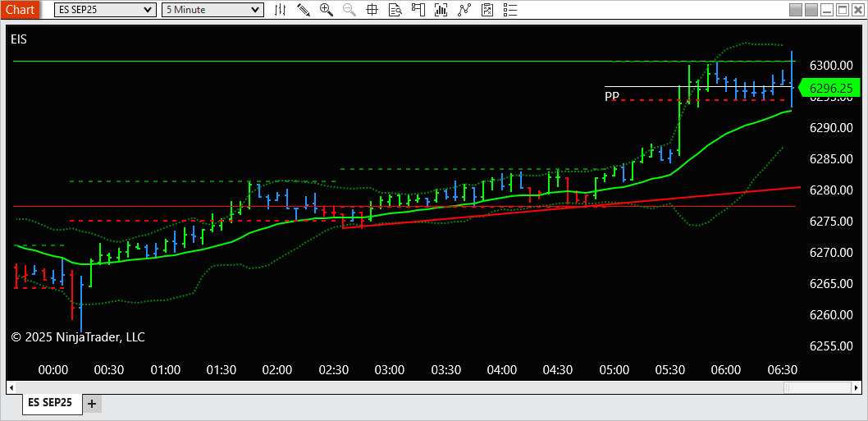The height and width of the screenshot is (421, 868).
Task: Click the zoom in magnifier icon
Action: [x=327, y=9]
